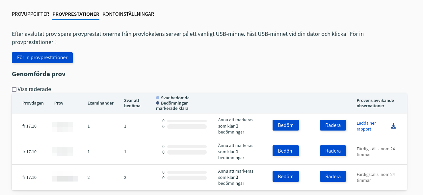This screenshot has height=195, width=423.
Task: Click the first row's upper progress bar
Action: click(x=187, y=121)
